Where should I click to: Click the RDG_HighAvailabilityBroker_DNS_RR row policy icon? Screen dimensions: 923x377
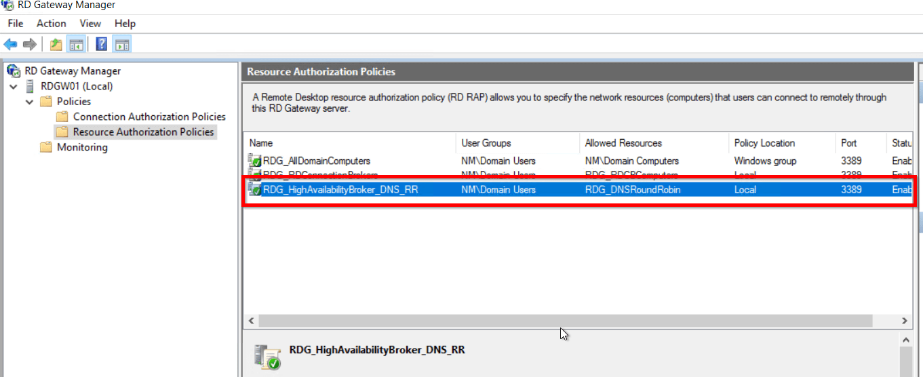point(255,190)
